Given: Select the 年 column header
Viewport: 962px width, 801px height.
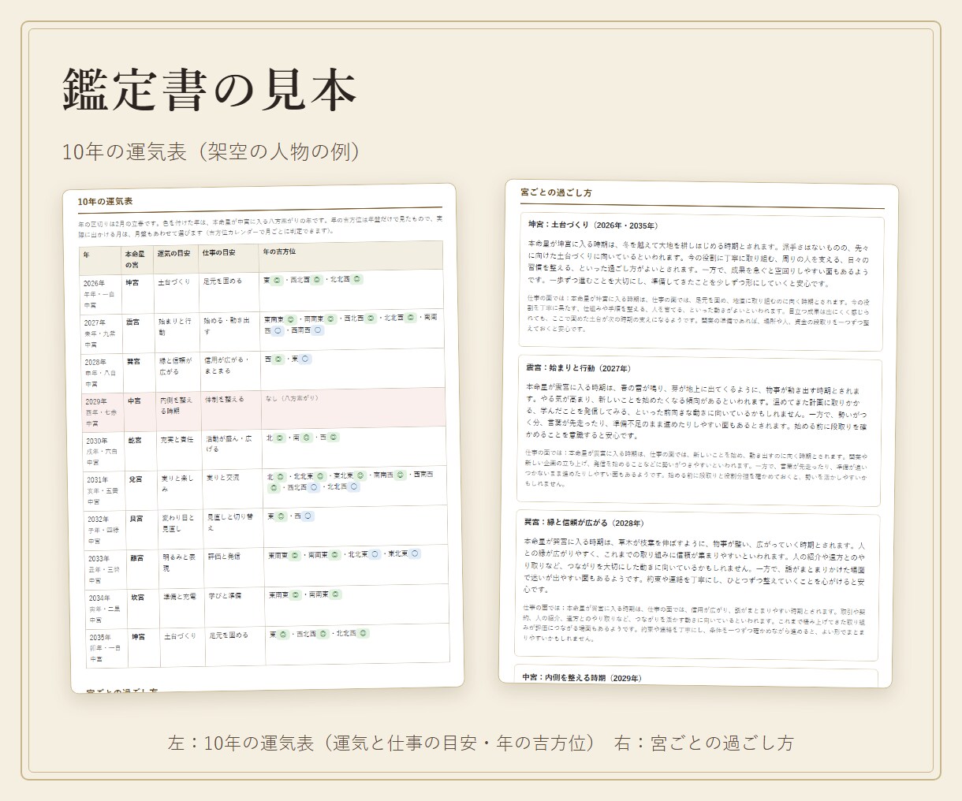Looking at the screenshot, I should tap(99, 259).
